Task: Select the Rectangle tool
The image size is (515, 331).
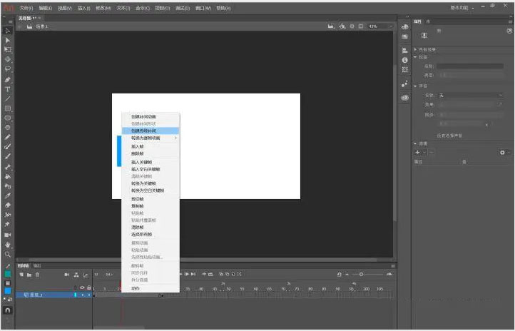Action: (8, 108)
